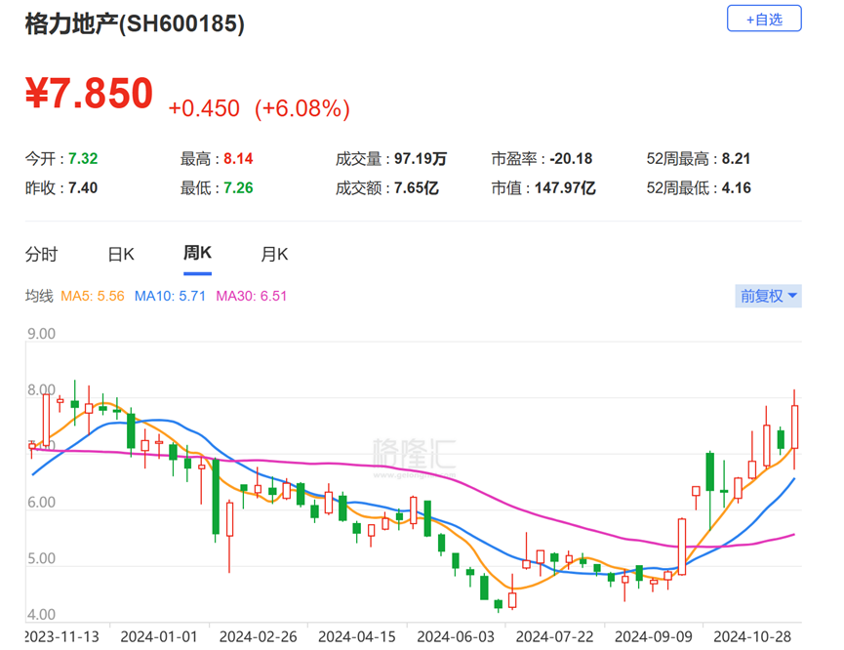Viewport: 844px width, 650px height.
Task: Open the 前复权 adjustment dropdown
Action: click(x=768, y=296)
